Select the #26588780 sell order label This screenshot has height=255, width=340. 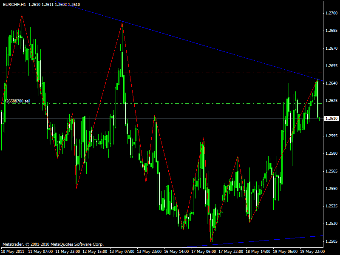coord(17,101)
